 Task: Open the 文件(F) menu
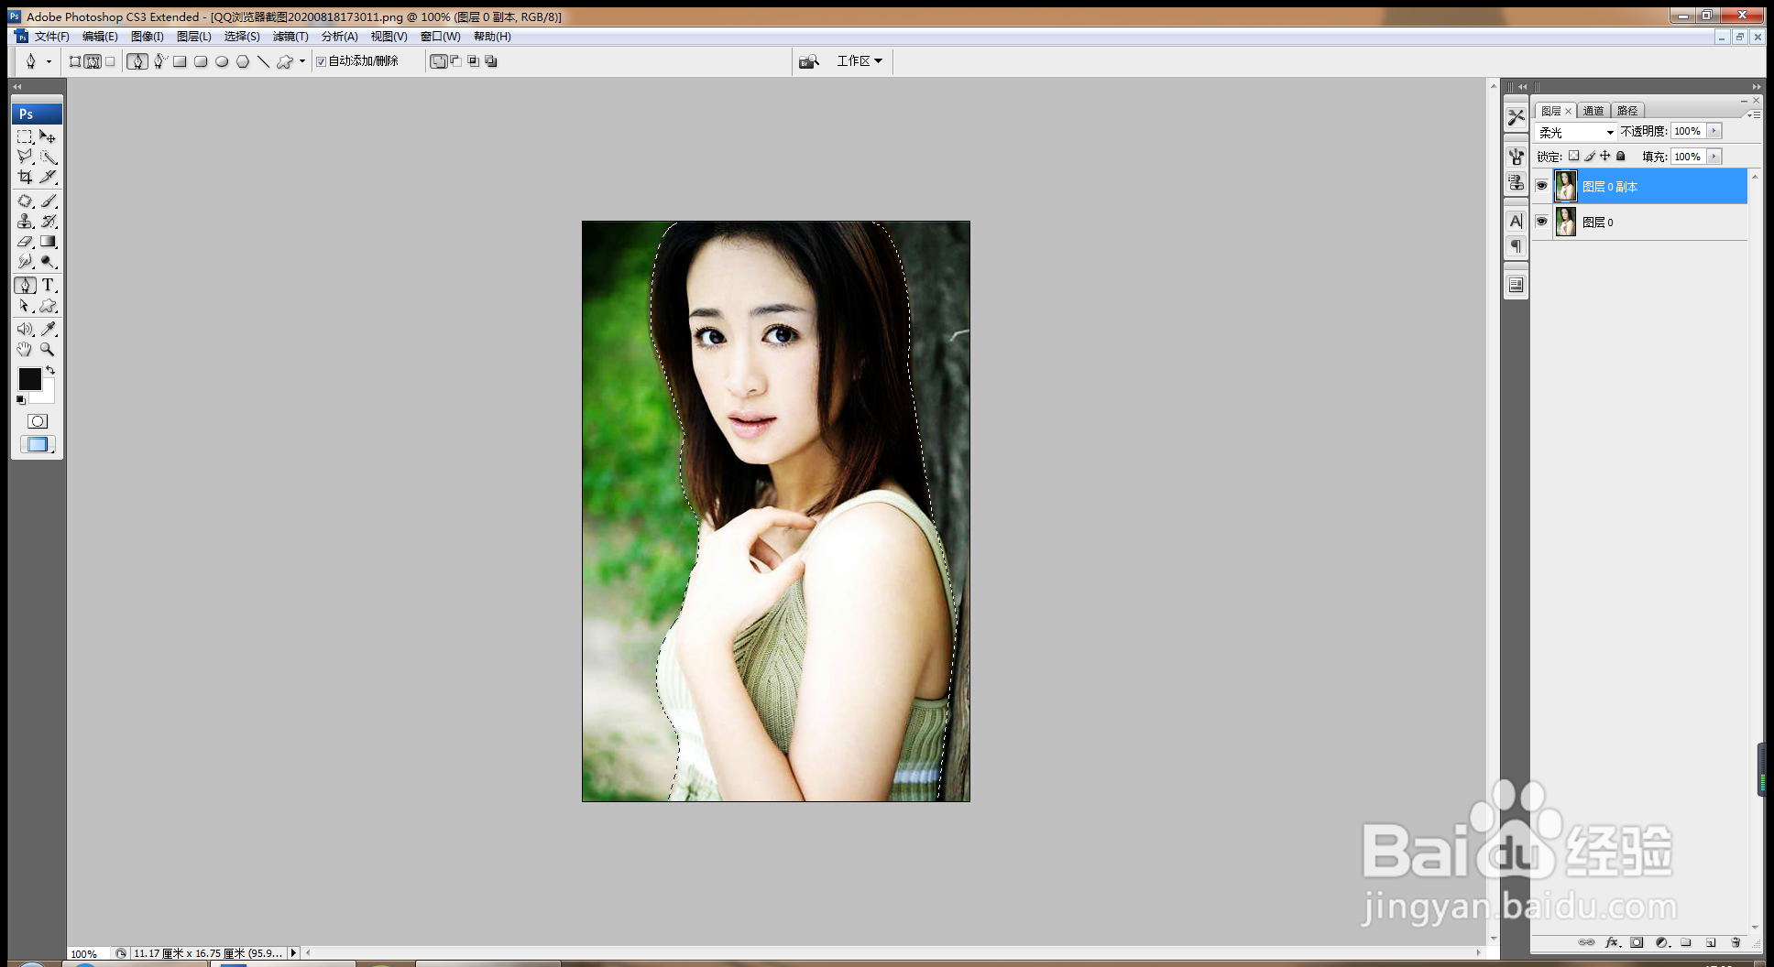point(51,37)
